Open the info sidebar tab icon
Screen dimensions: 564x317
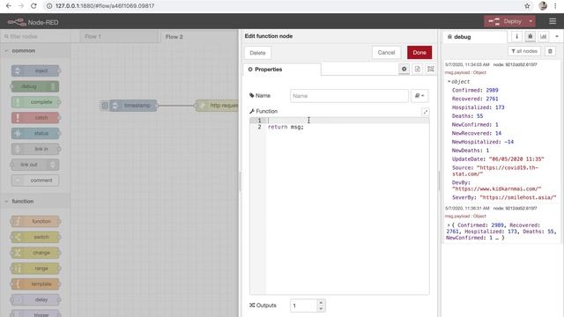coord(517,36)
